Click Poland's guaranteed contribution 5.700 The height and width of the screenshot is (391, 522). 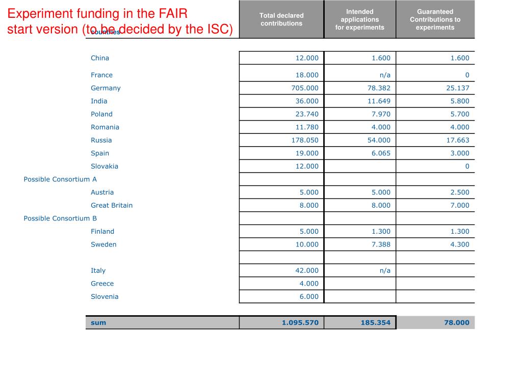coord(460,114)
